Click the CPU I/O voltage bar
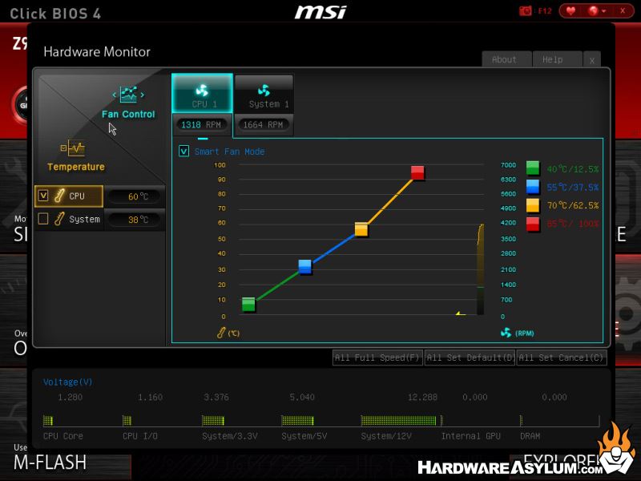641x481 pixels. click(x=127, y=420)
